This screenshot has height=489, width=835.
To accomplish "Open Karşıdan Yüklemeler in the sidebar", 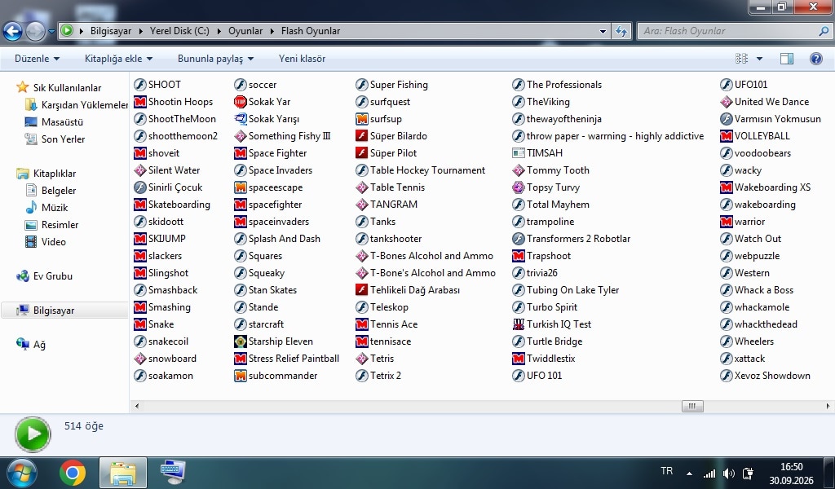I will click(76, 105).
